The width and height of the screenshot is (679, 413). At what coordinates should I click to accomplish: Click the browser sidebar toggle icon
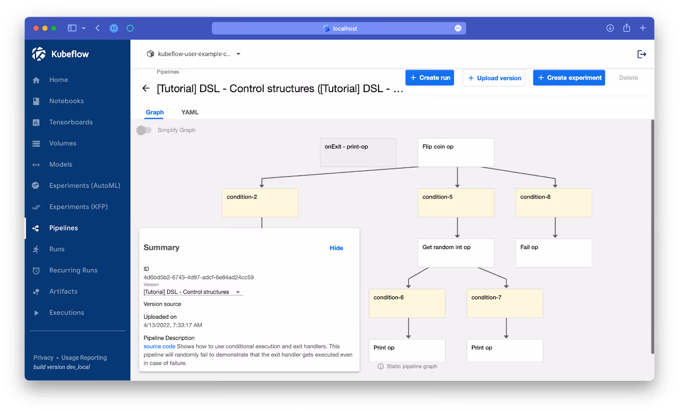point(72,28)
